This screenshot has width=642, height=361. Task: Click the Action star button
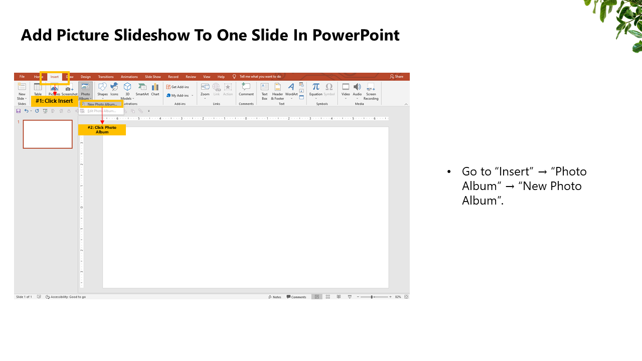click(228, 90)
